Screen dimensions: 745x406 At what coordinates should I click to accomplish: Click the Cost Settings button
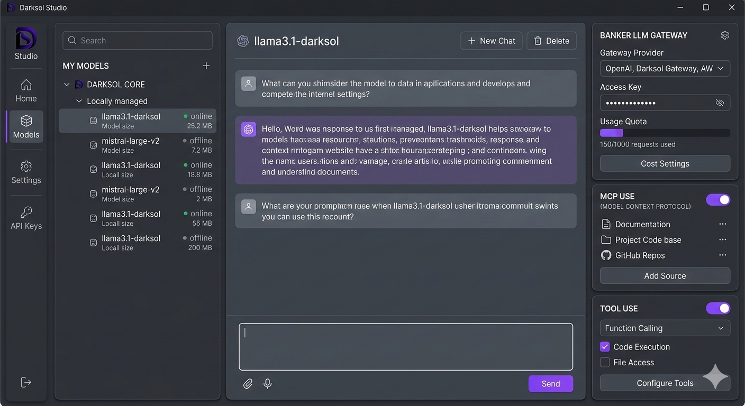point(665,163)
